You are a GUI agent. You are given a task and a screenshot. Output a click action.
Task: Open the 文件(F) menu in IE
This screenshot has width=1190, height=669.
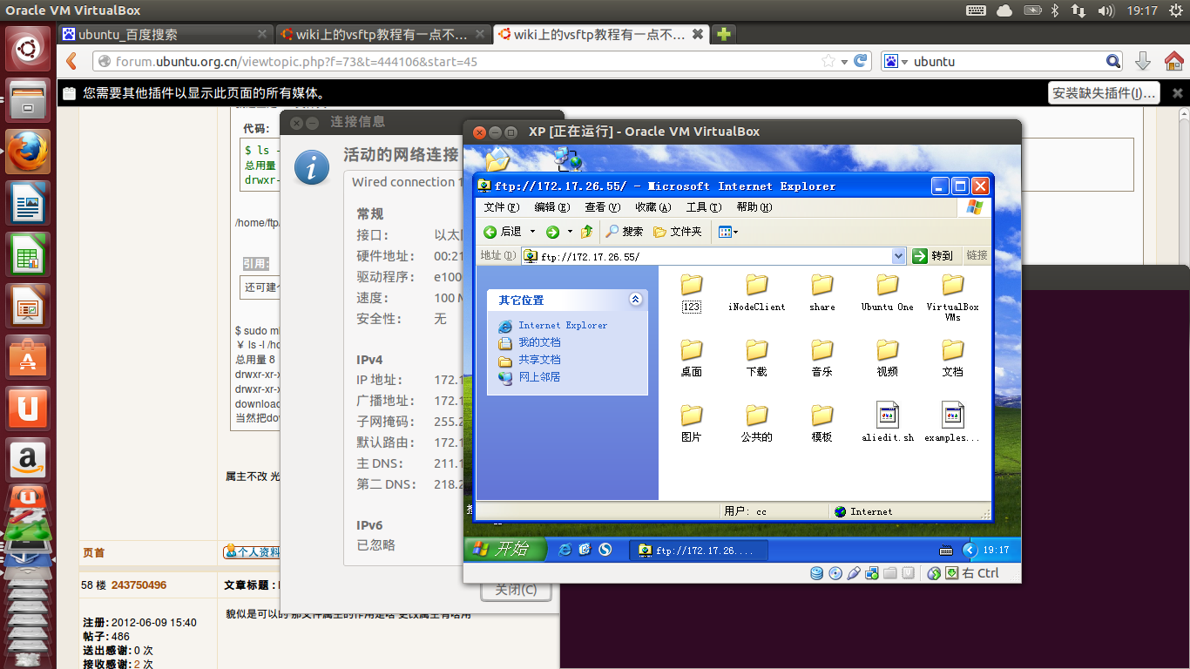point(502,207)
